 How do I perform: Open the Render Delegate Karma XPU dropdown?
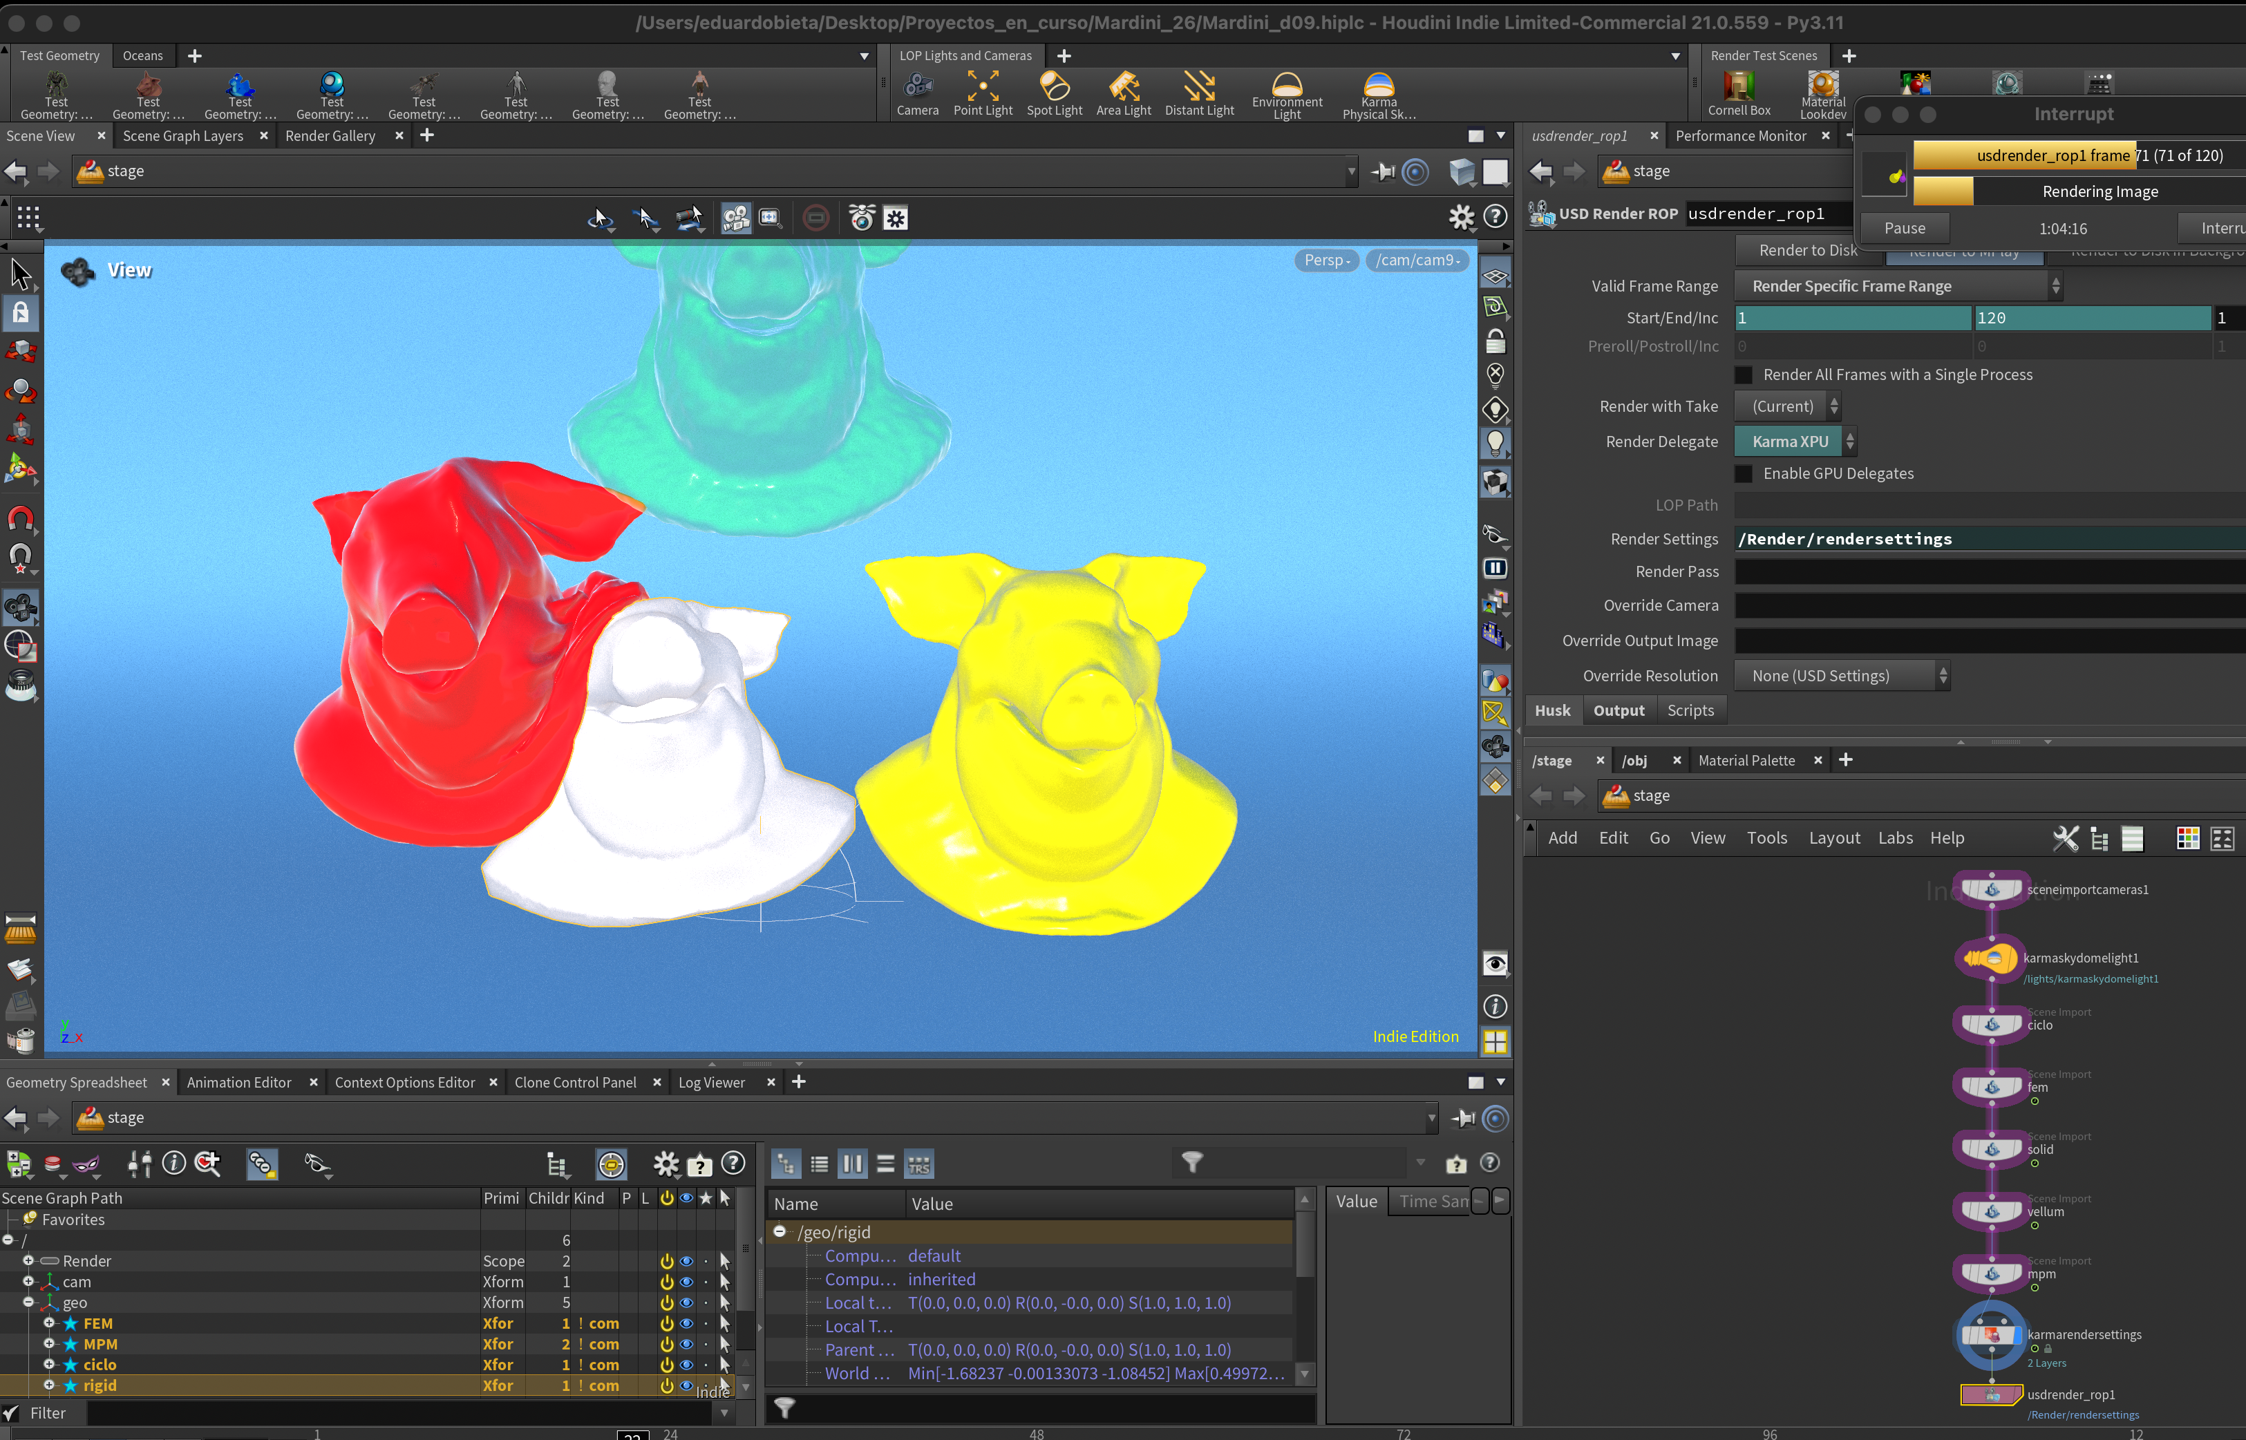[x=1794, y=442]
